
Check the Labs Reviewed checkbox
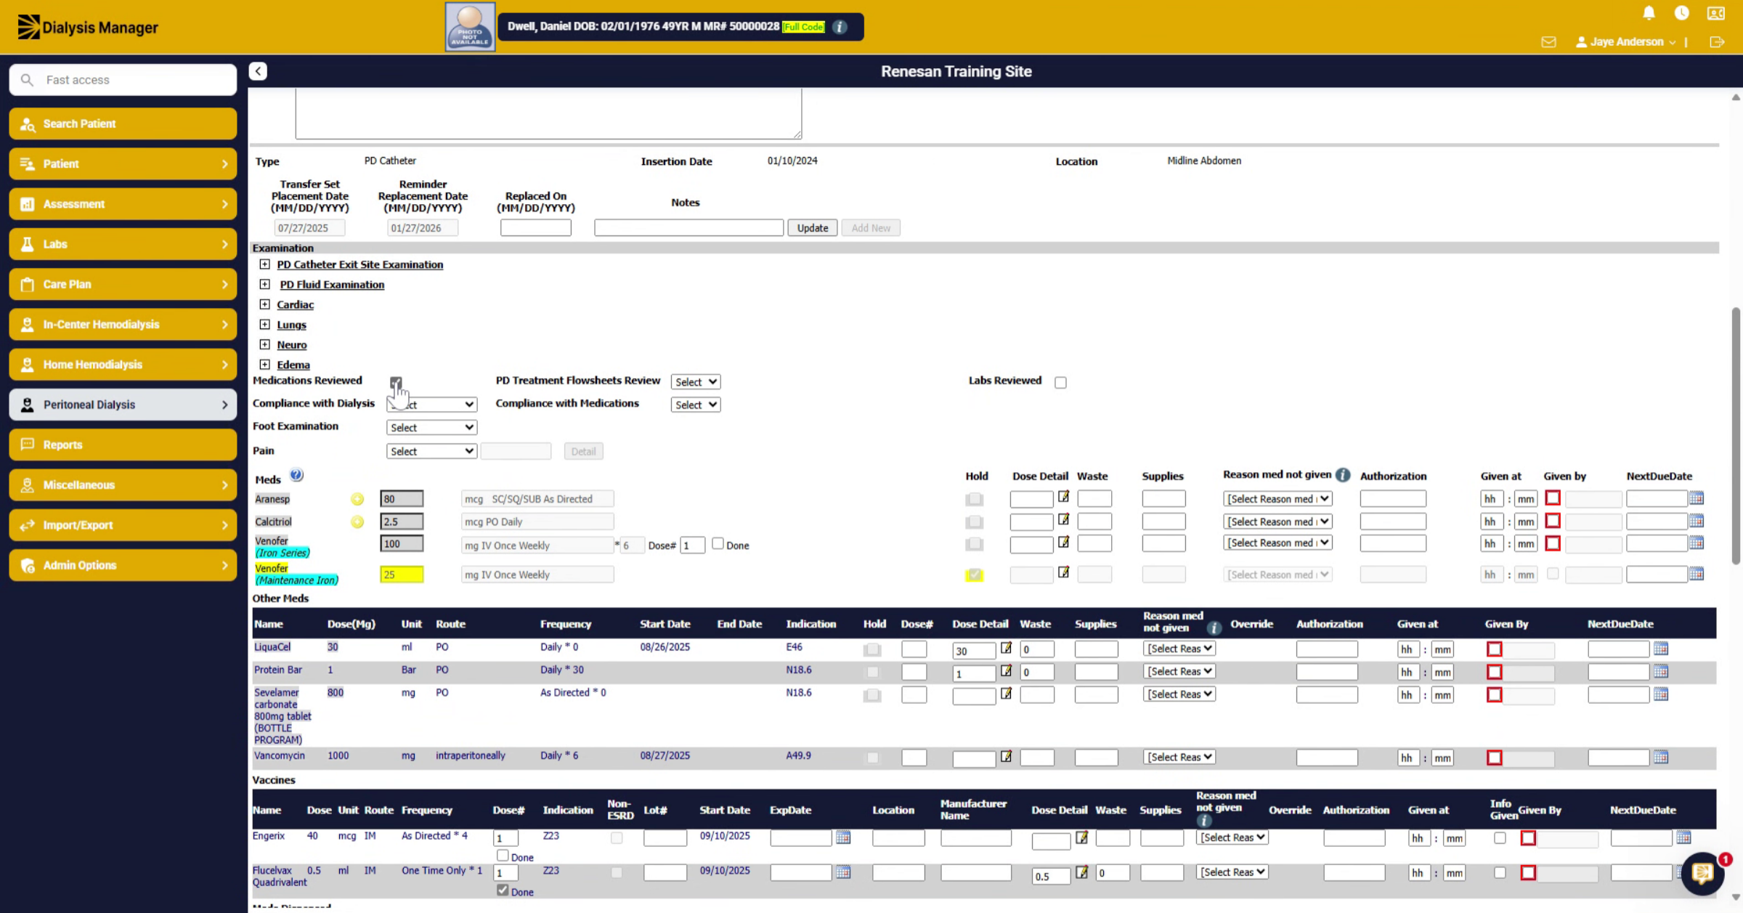pyautogui.click(x=1060, y=382)
